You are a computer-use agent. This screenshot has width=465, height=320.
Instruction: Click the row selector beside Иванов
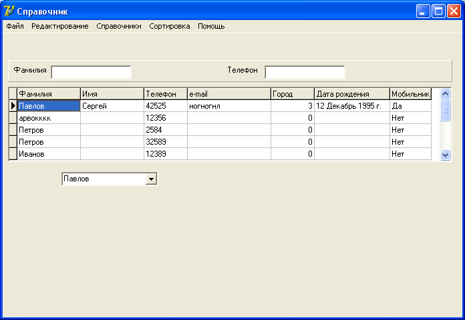click(13, 154)
